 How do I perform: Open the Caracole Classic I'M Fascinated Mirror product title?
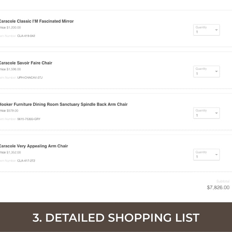(37, 21)
